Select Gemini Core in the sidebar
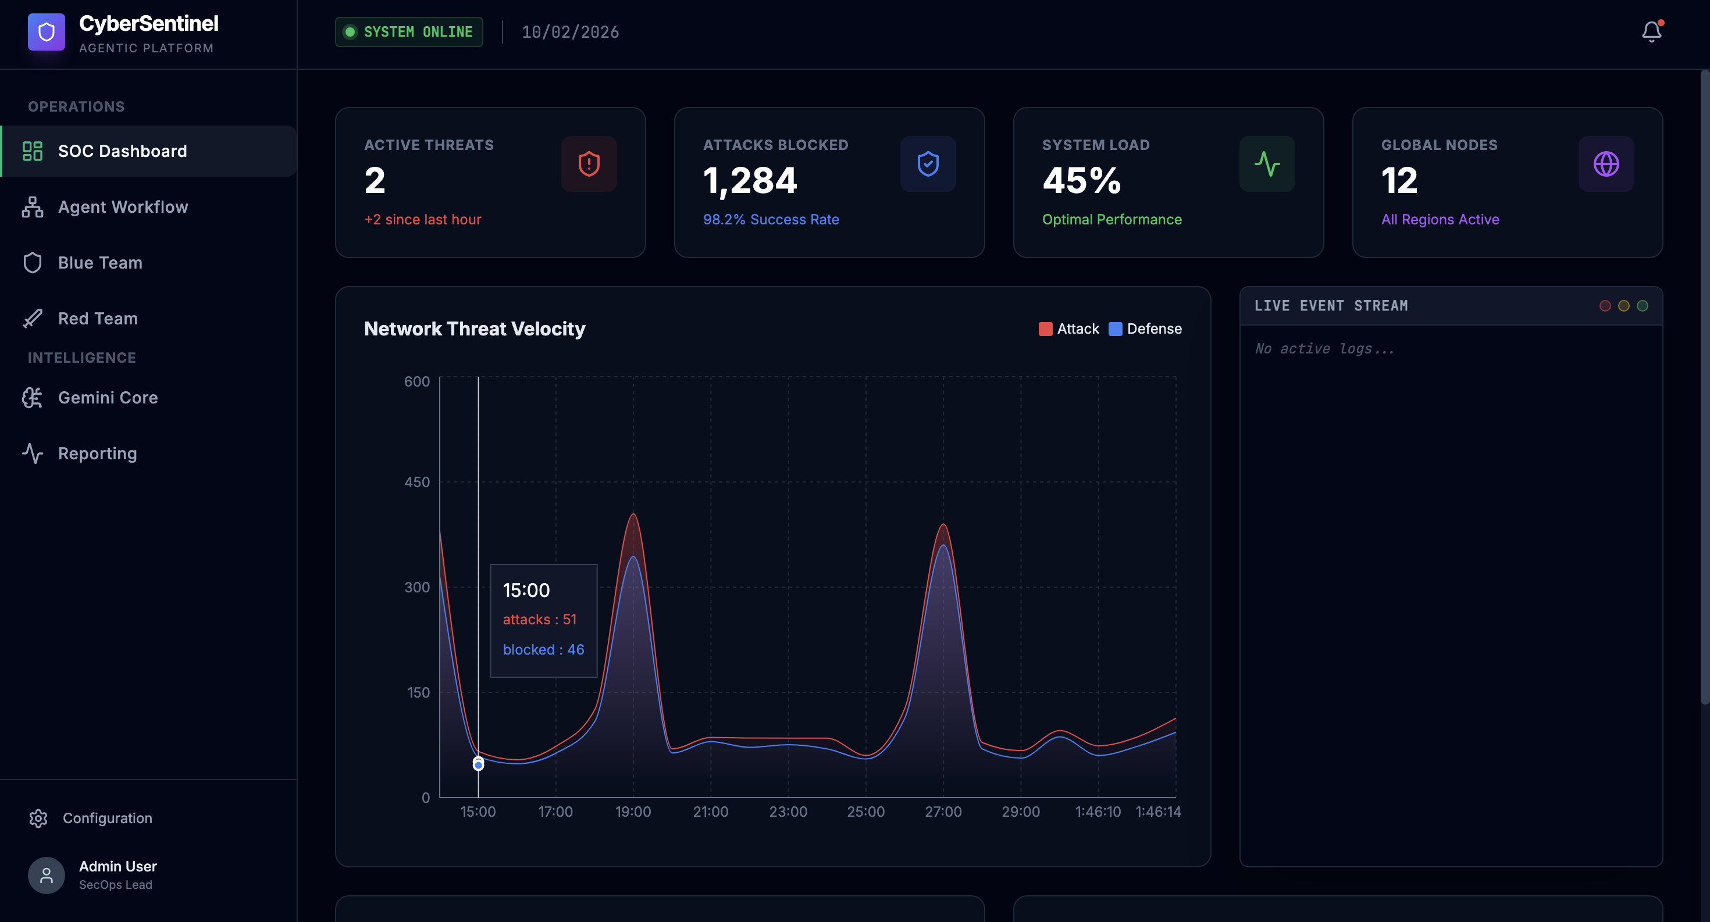Image resolution: width=1710 pixels, height=922 pixels. 108,397
